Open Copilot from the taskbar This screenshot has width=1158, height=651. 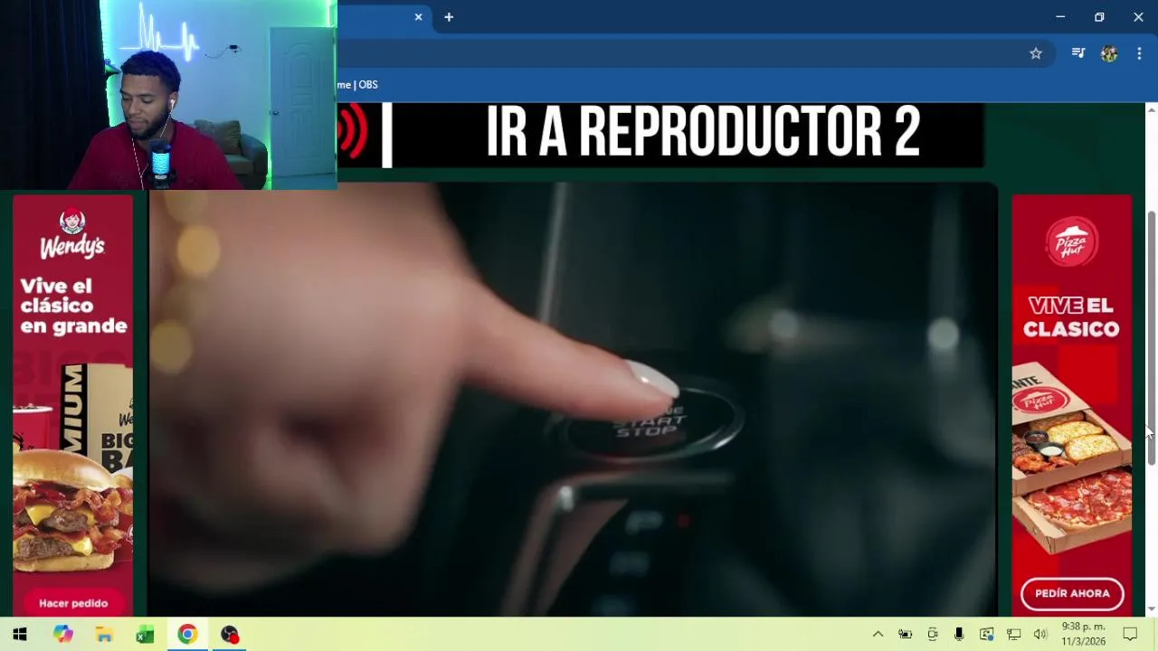coord(62,635)
